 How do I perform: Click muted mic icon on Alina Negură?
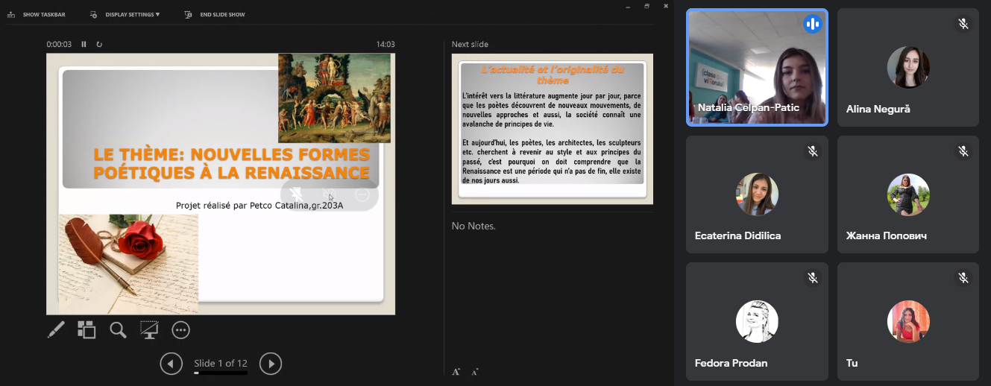click(x=963, y=24)
